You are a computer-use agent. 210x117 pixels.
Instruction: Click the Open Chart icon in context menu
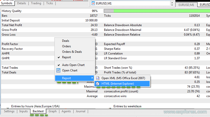[58, 70]
